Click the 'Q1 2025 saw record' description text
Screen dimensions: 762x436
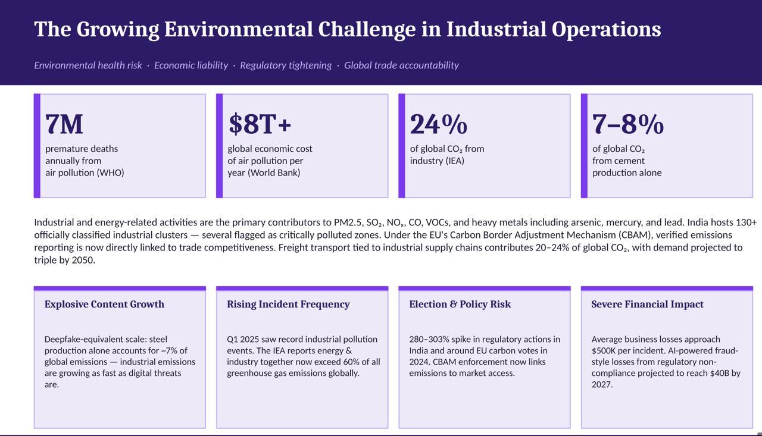click(x=302, y=356)
